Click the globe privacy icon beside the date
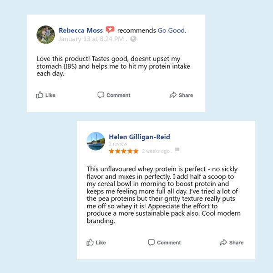Viewport: 273px width, 273px height. pyautogui.click(x=133, y=39)
